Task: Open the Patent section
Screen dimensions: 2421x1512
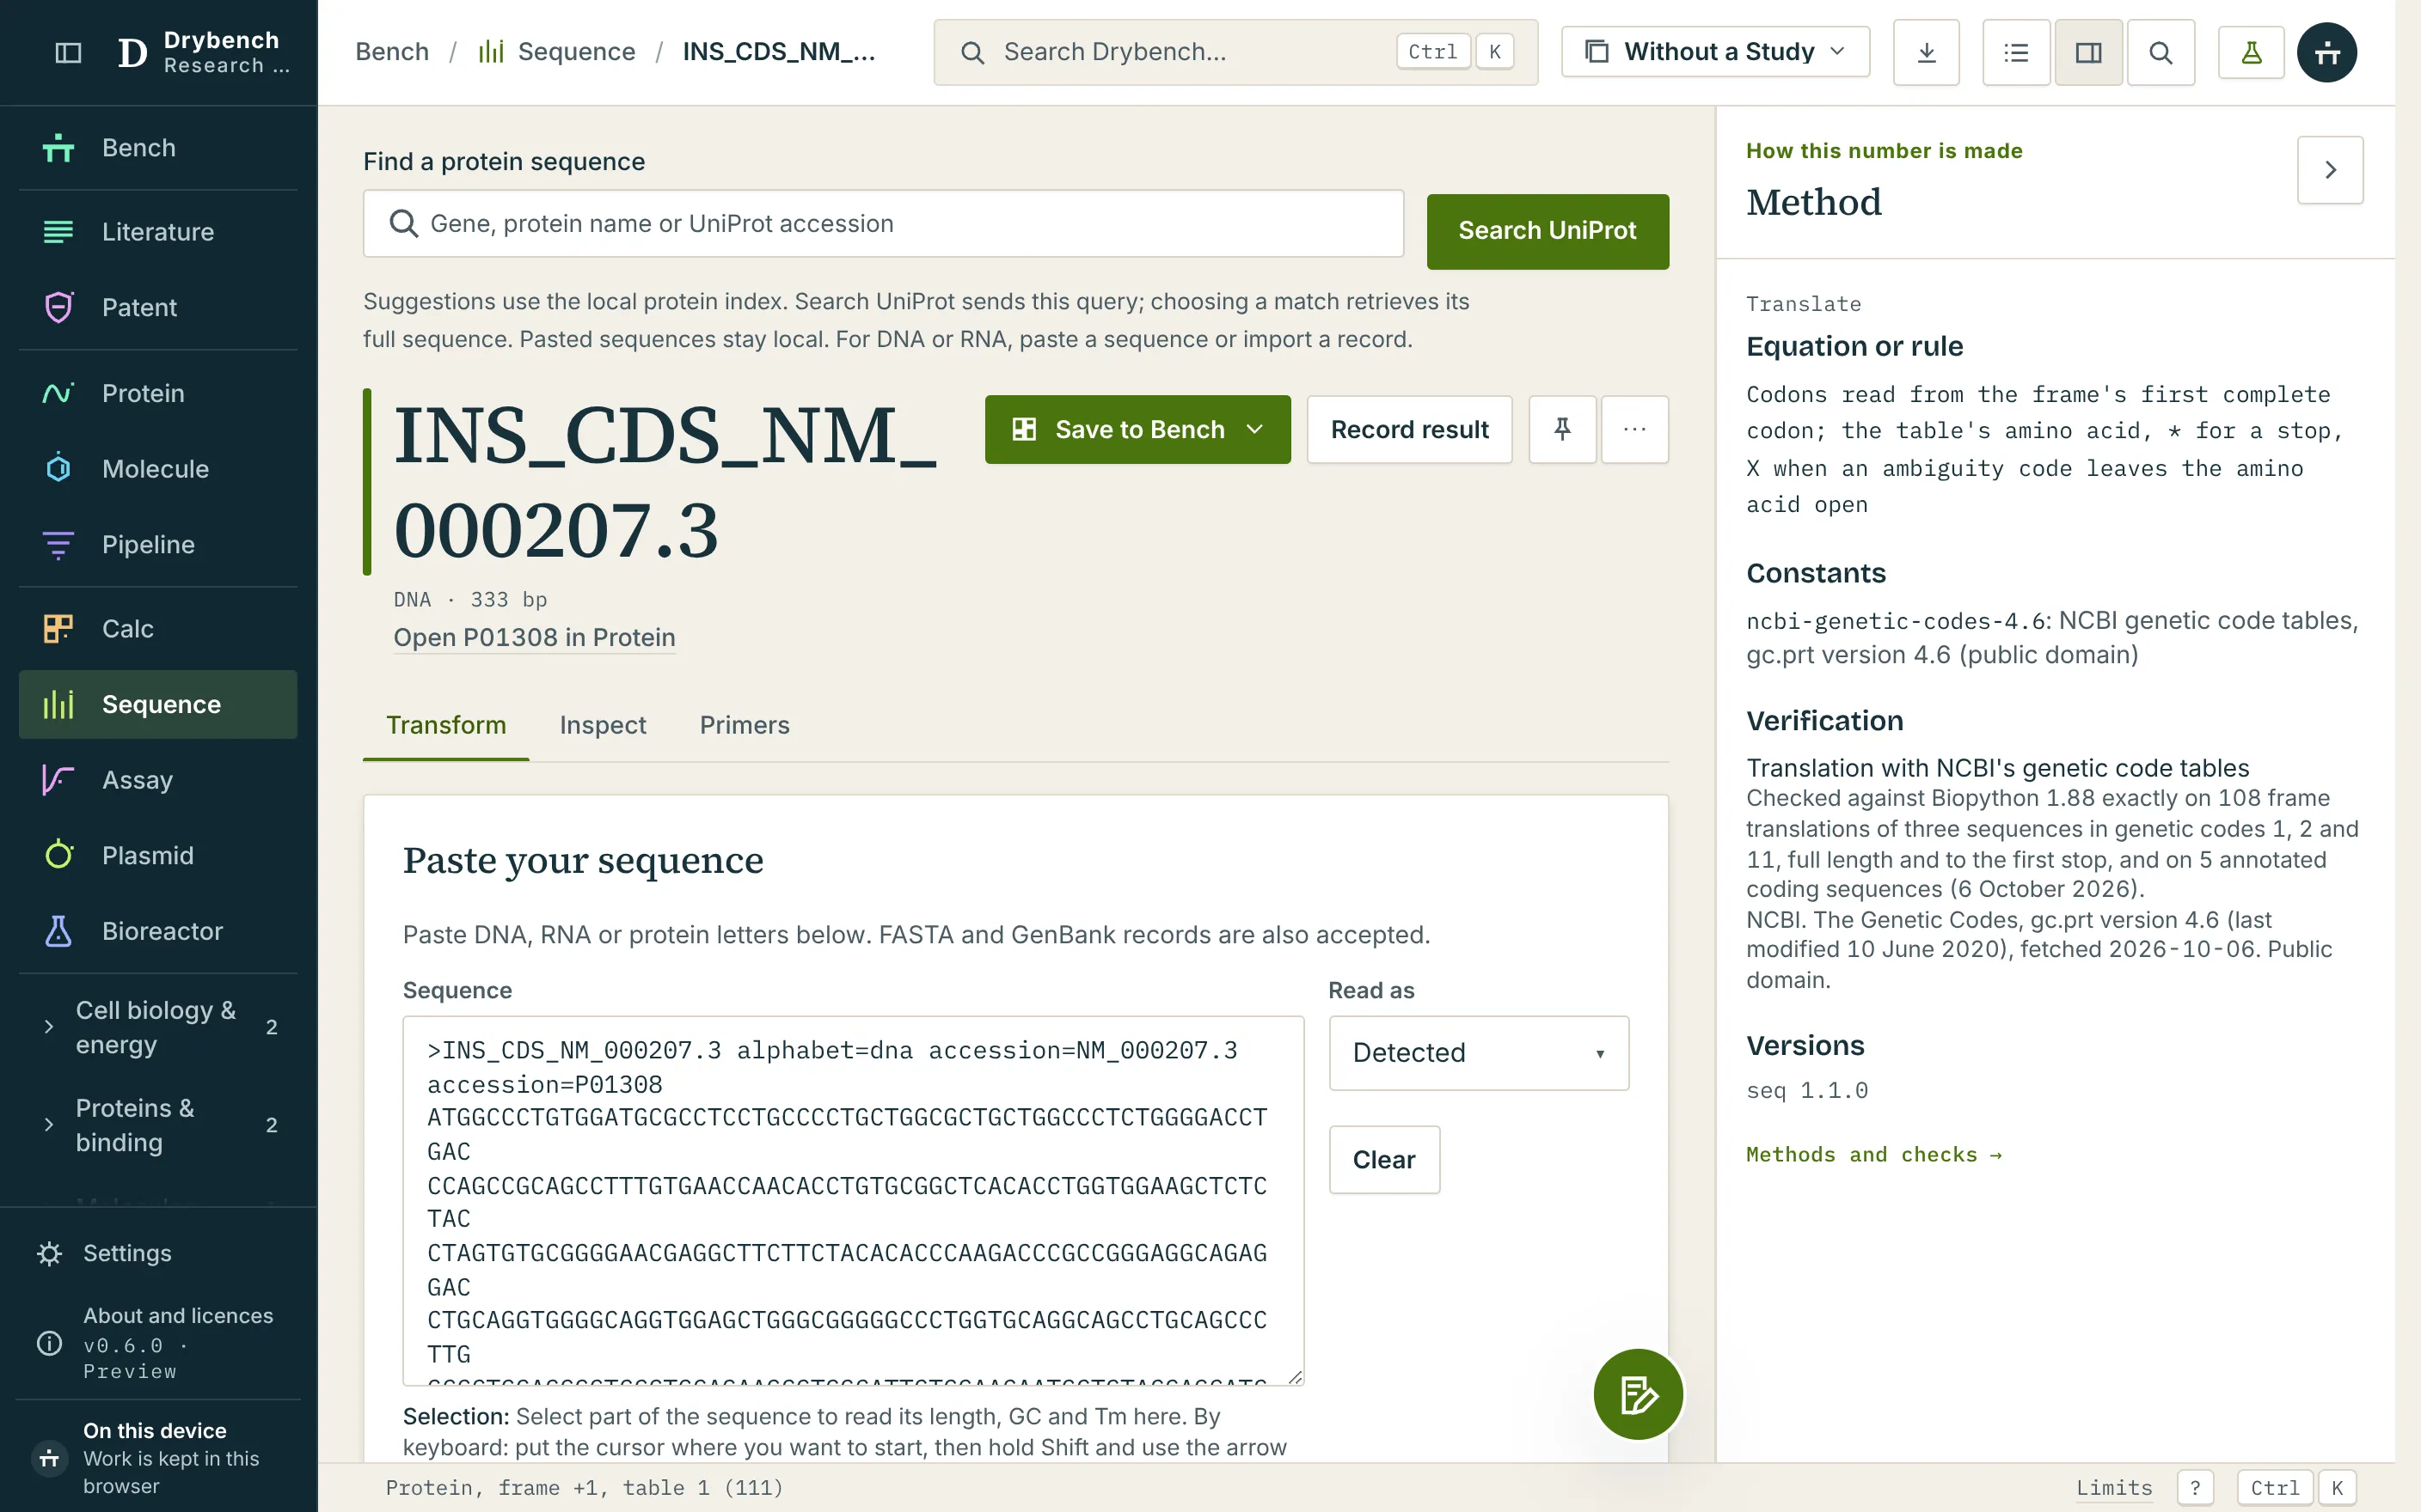Action: tap(158, 307)
